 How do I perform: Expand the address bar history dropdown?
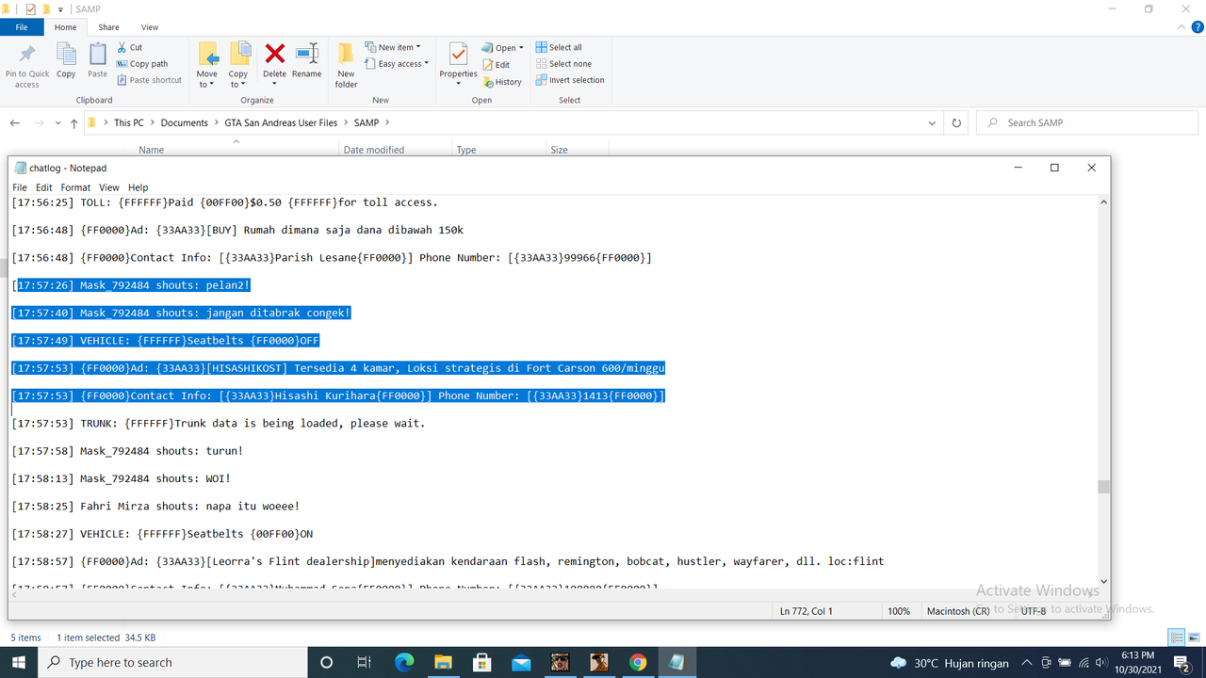932,122
